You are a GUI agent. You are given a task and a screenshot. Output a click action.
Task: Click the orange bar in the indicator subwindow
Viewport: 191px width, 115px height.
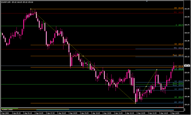click(35, 109)
